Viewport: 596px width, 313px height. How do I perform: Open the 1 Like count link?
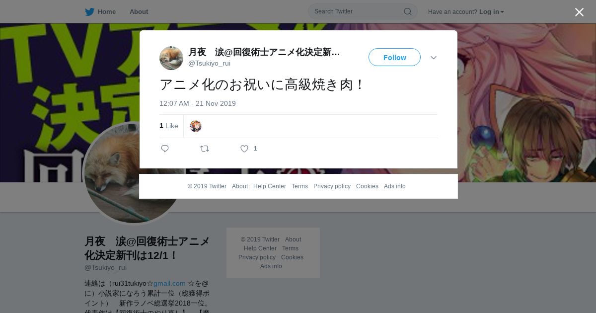pyautogui.click(x=169, y=126)
